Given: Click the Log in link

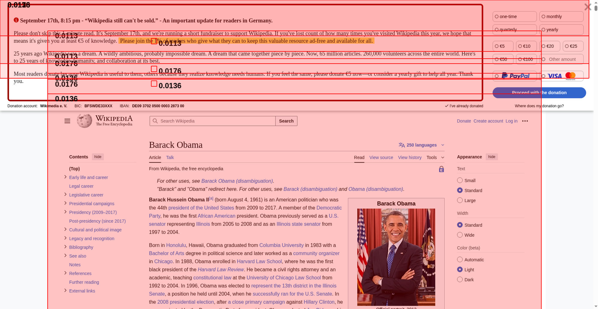Looking at the screenshot, I should click(x=511, y=121).
